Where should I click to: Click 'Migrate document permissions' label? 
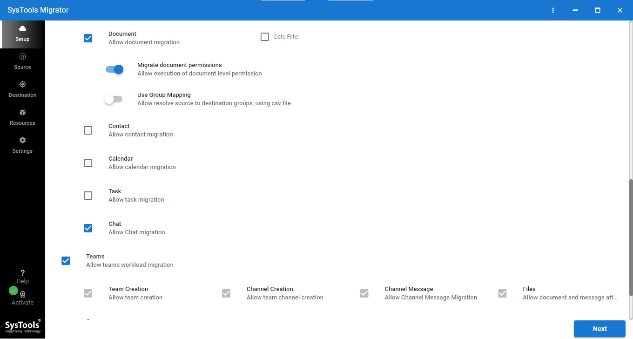(179, 65)
